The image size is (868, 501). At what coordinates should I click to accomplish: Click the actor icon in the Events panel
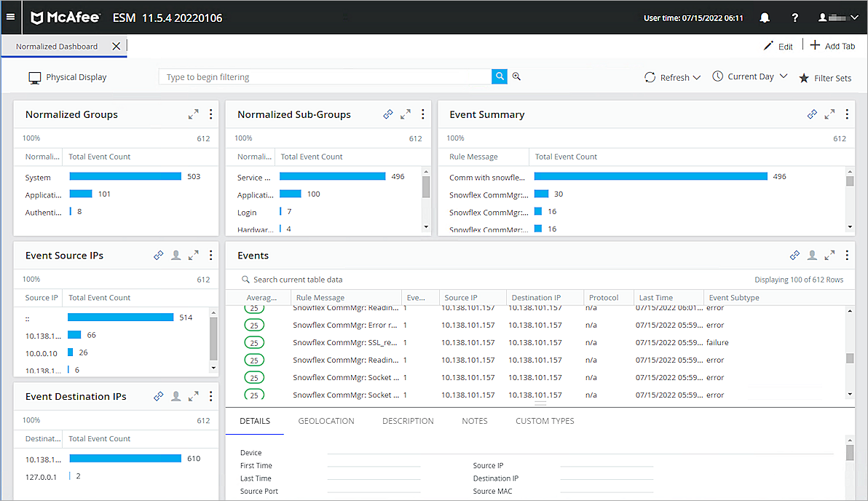(x=812, y=255)
